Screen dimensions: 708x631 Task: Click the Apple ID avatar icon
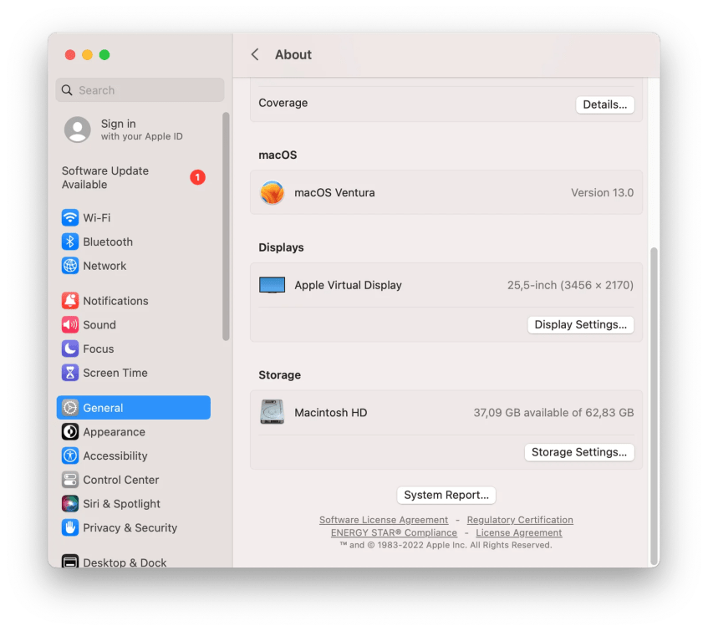click(78, 130)
